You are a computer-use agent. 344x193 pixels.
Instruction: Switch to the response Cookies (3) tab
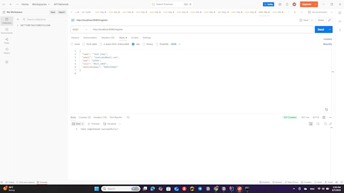pos(84,117)
